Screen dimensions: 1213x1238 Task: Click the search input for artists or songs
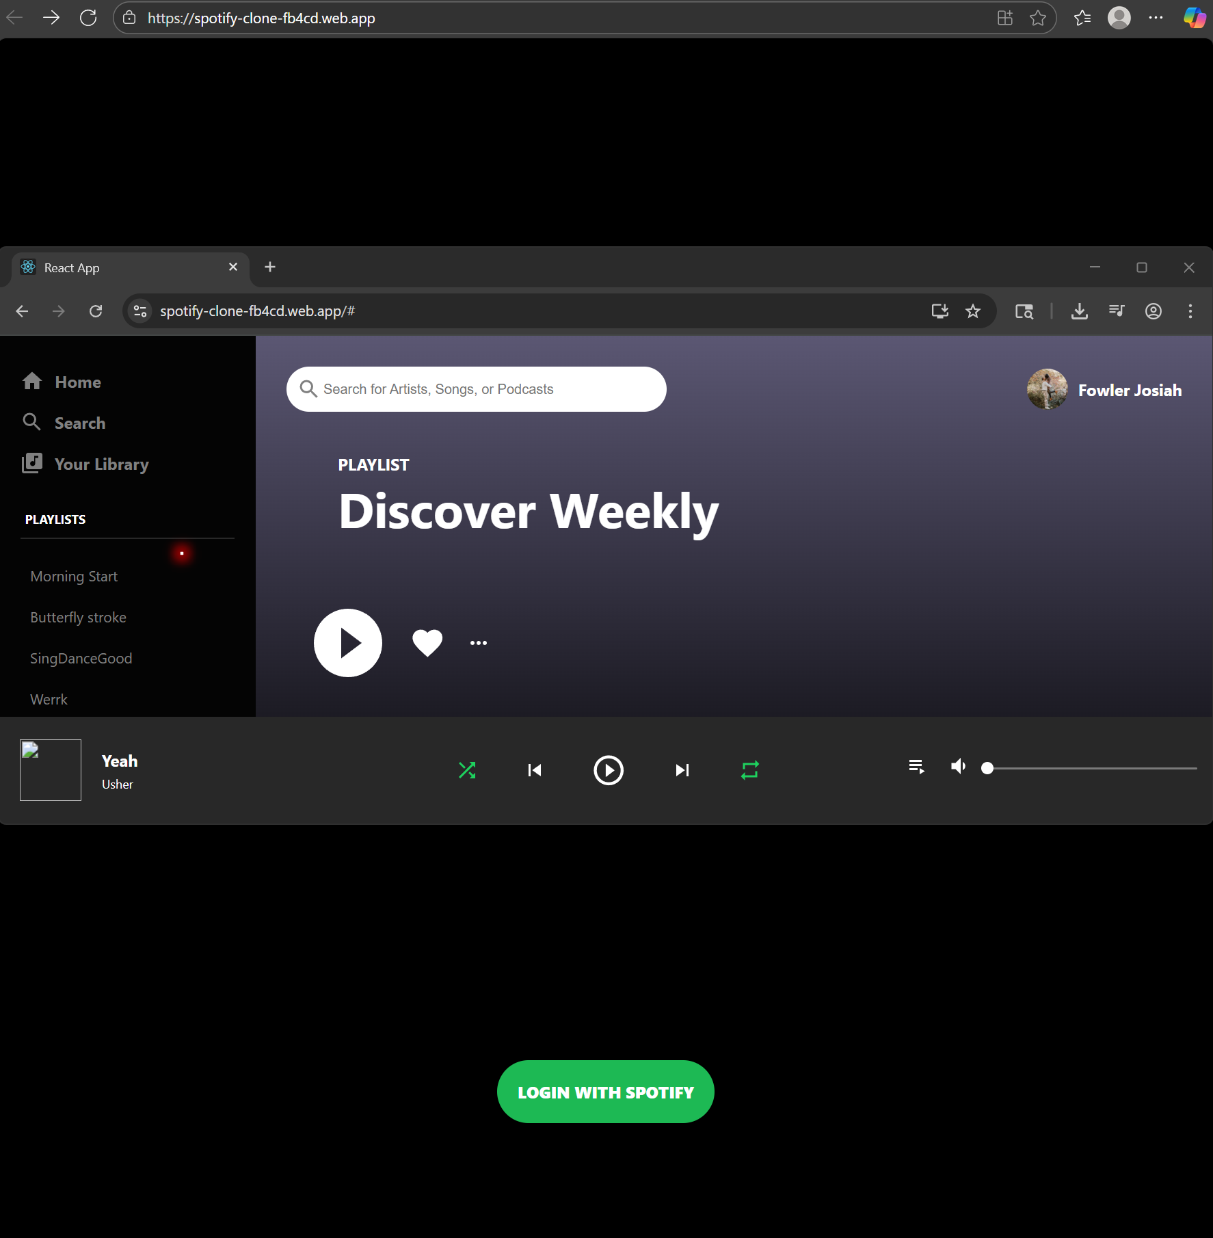coord(476,388)
